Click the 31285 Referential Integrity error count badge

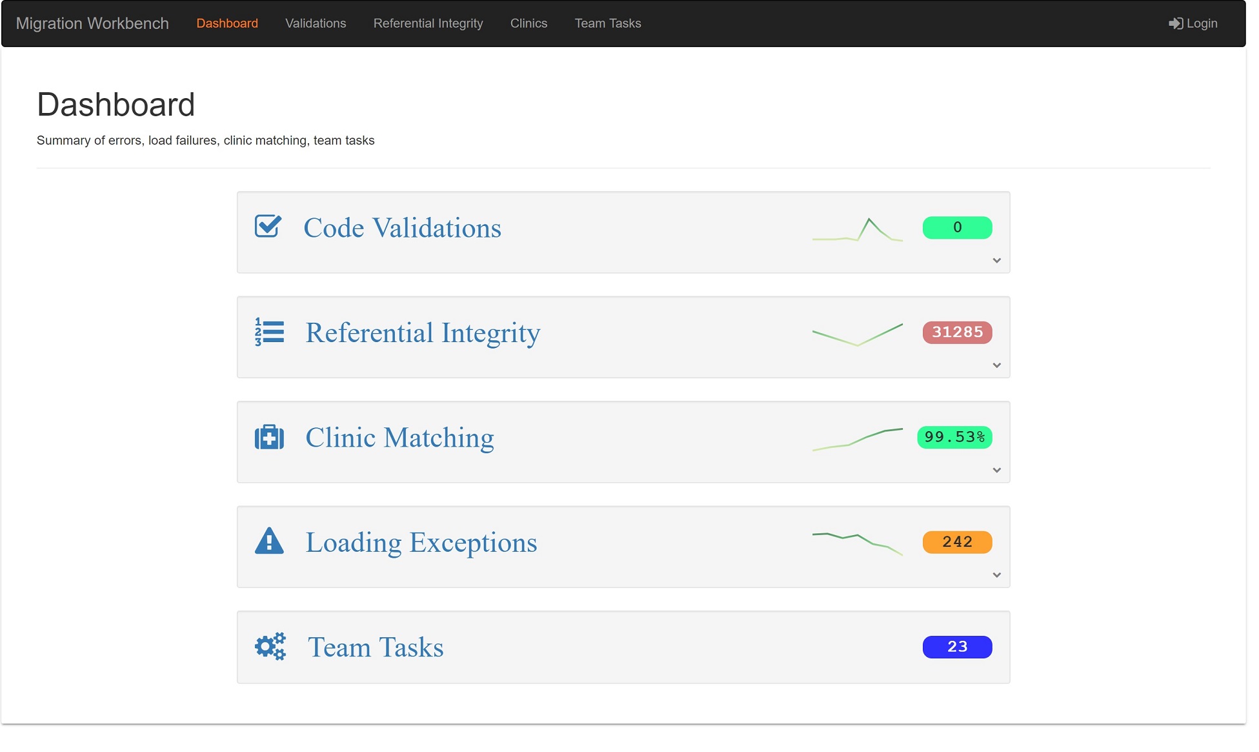(958, 332)
